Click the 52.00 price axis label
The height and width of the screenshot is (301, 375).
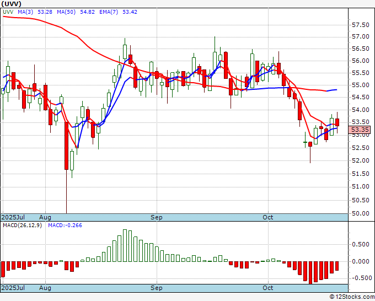tap(361, 160)
